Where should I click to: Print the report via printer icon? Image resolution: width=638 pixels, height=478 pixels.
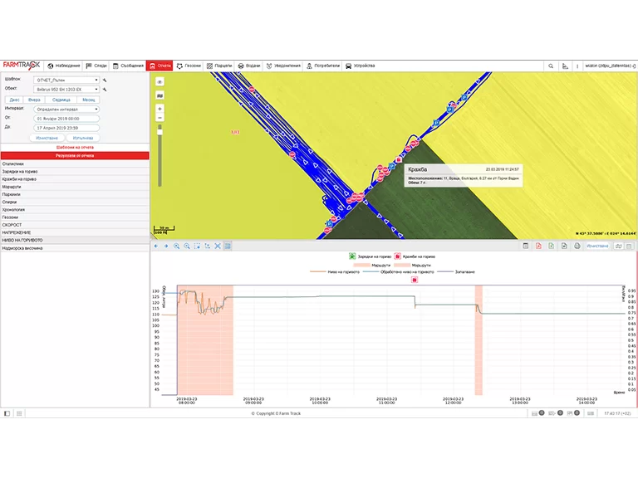[577, 246]
